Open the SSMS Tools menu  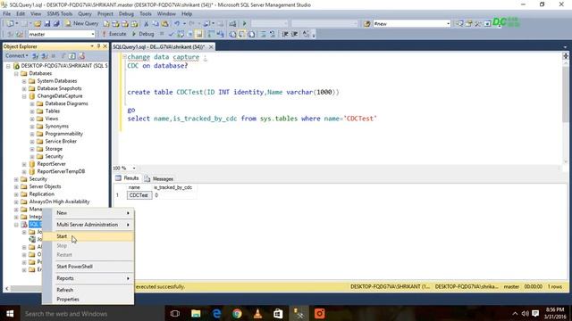point(60,14)
